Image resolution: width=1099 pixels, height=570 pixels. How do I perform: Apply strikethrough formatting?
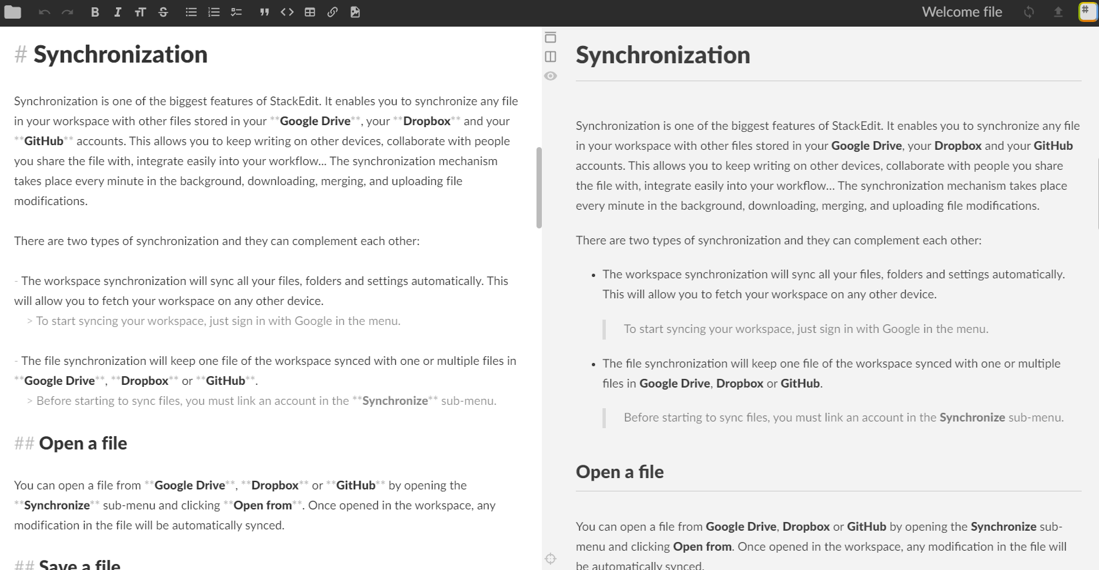point(163,12)
